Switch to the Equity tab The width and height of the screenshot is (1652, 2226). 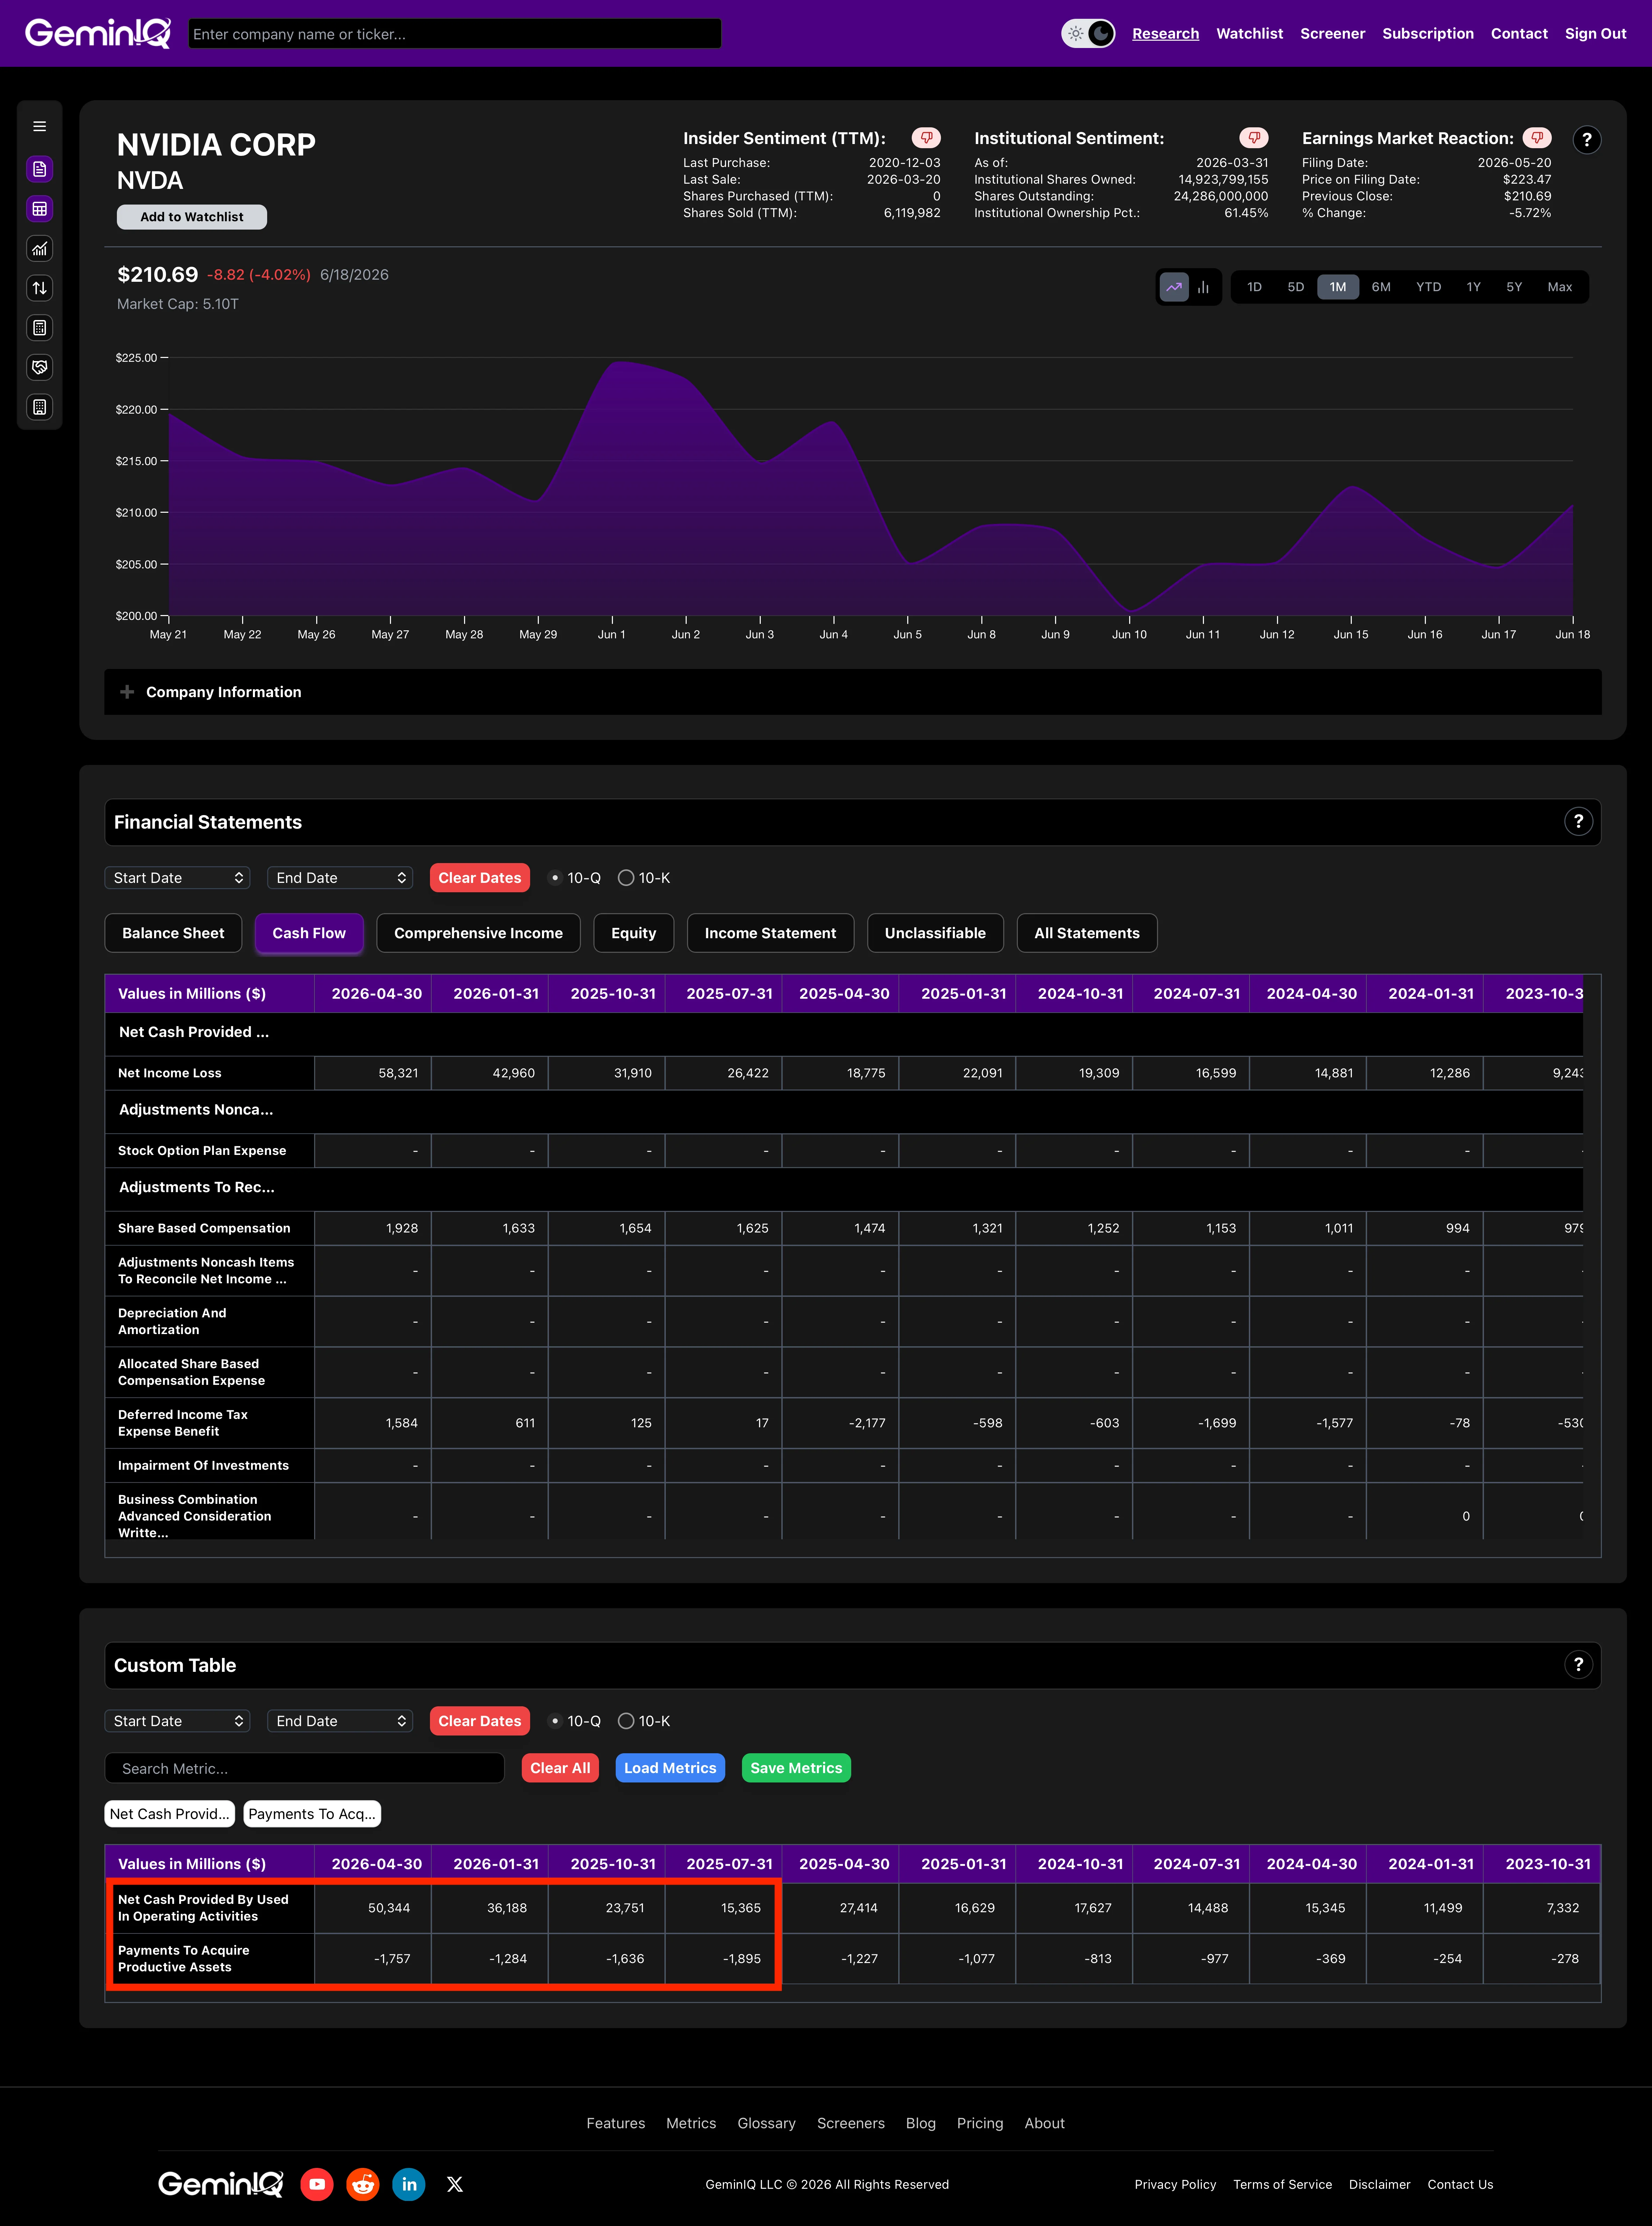634,933
